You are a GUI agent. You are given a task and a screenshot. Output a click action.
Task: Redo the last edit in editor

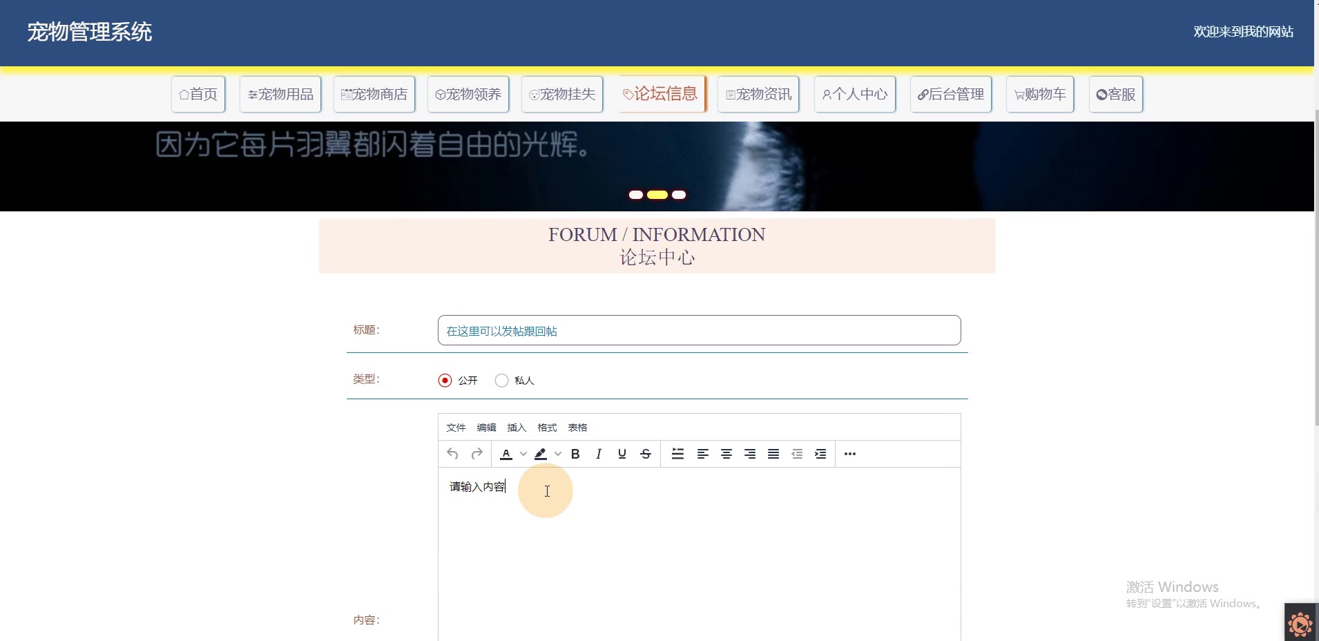click(x=476, y=454)
